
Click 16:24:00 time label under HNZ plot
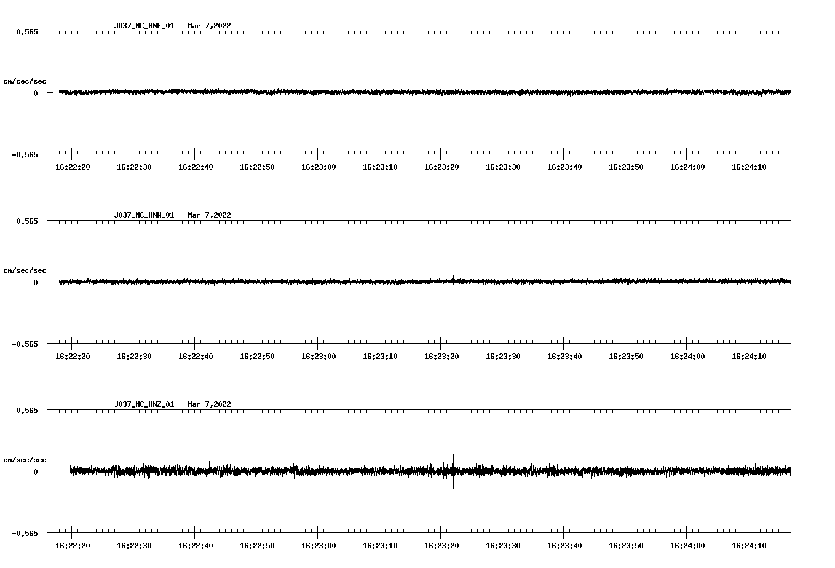[687, 545]
